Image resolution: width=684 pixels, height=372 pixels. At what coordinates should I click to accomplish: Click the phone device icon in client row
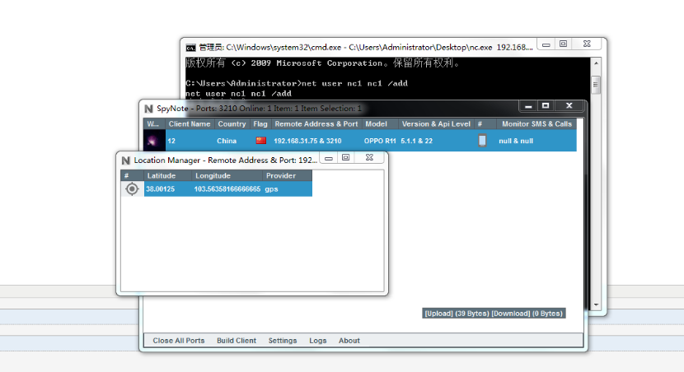tap(482, 141)
